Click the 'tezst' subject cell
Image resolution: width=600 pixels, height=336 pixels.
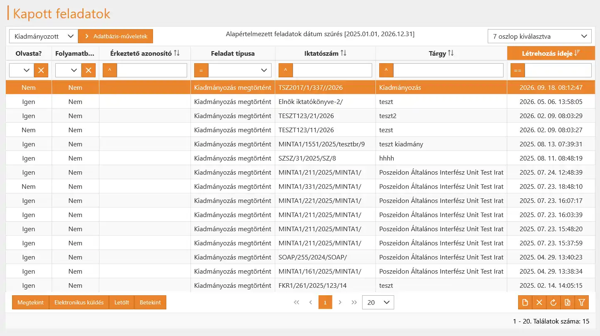tap(441, 130)
